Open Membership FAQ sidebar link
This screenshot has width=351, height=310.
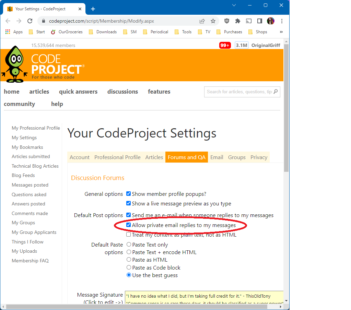(30, 261)
